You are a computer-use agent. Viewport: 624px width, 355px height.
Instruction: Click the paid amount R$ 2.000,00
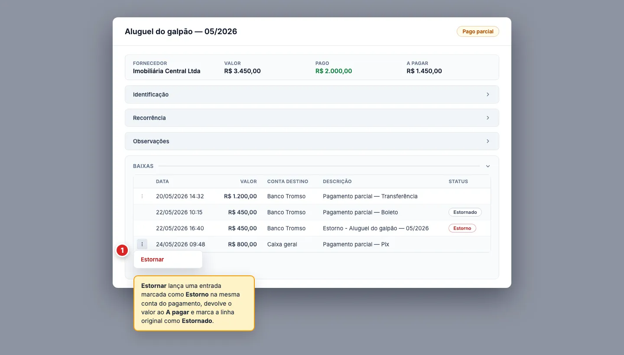click(334, 71)
